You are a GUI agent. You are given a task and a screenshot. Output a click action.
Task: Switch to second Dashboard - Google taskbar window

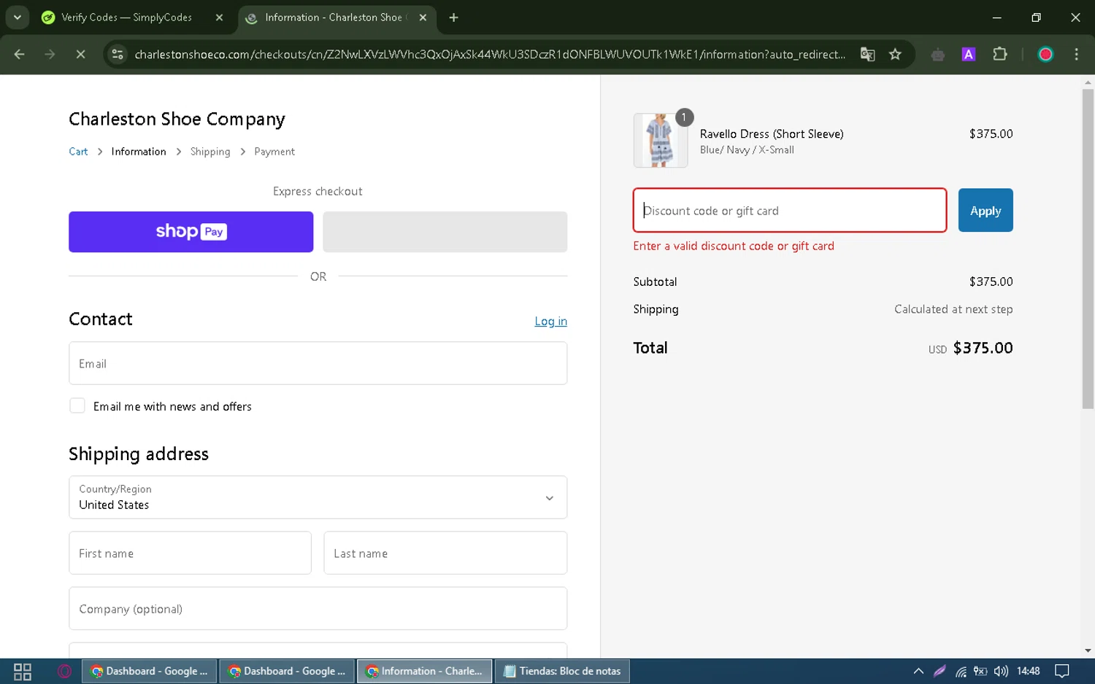pyautogui.click(x=287, y=671)
